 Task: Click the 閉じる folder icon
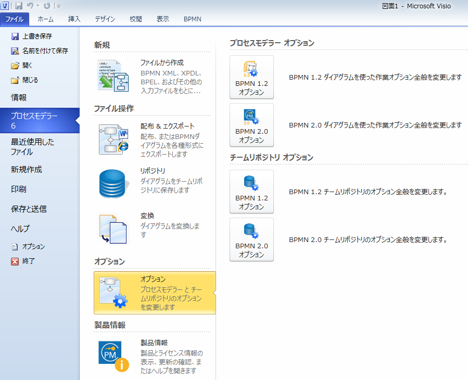(15, 80)
